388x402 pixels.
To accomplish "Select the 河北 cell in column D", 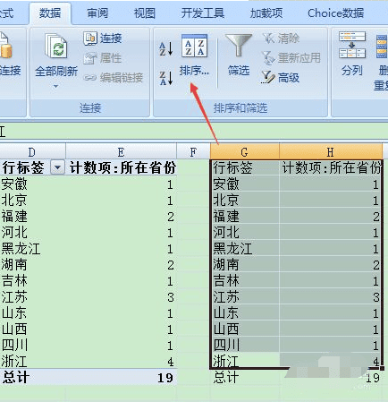I will click(x=33, y=232).
